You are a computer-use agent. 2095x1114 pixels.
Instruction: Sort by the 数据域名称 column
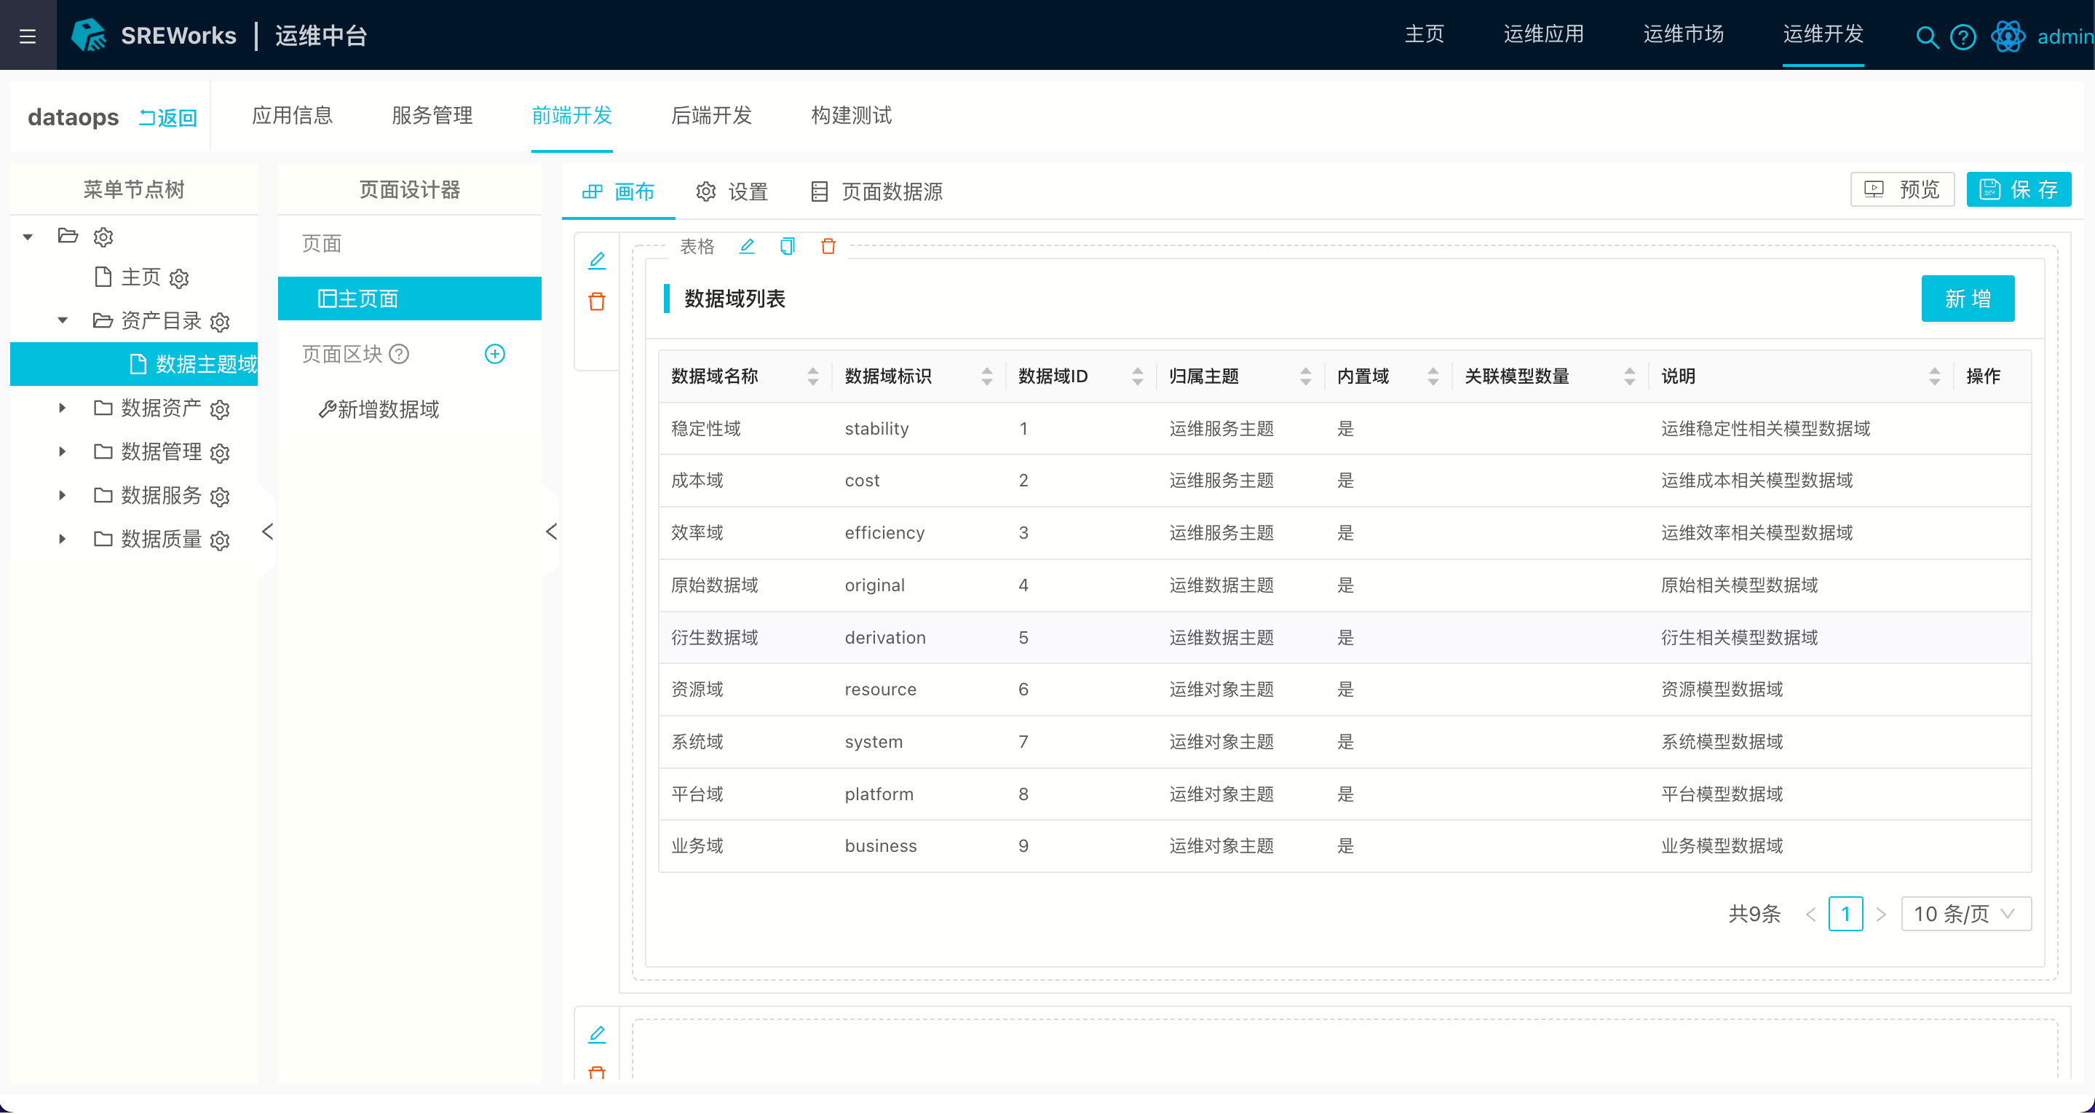812,376
